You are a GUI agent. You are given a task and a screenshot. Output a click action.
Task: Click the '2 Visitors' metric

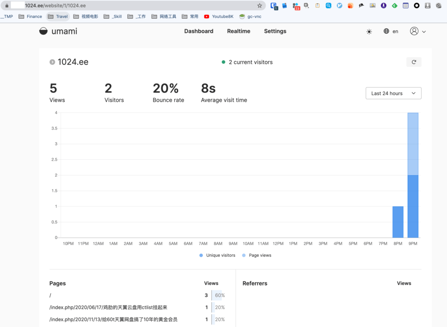[x=114, y=93]
